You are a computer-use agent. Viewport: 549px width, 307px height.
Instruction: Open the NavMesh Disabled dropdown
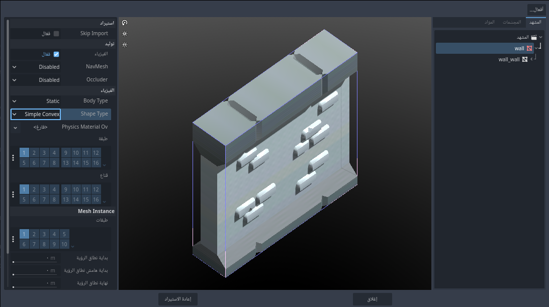36,67
